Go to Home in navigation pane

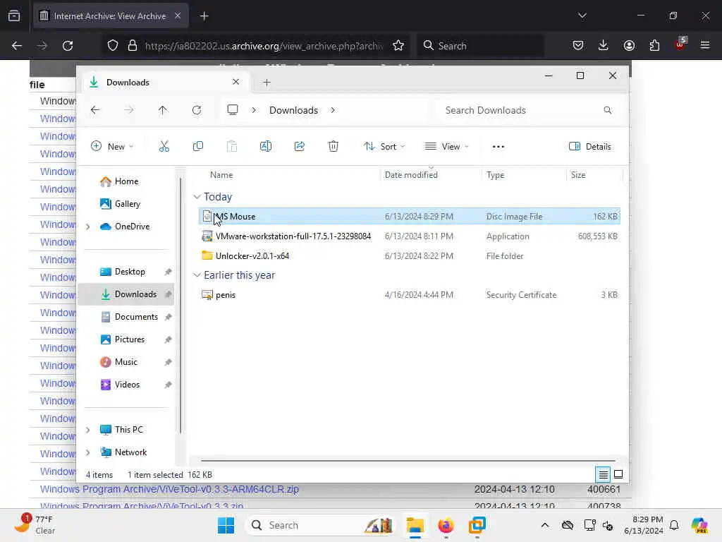pos(120,181)
